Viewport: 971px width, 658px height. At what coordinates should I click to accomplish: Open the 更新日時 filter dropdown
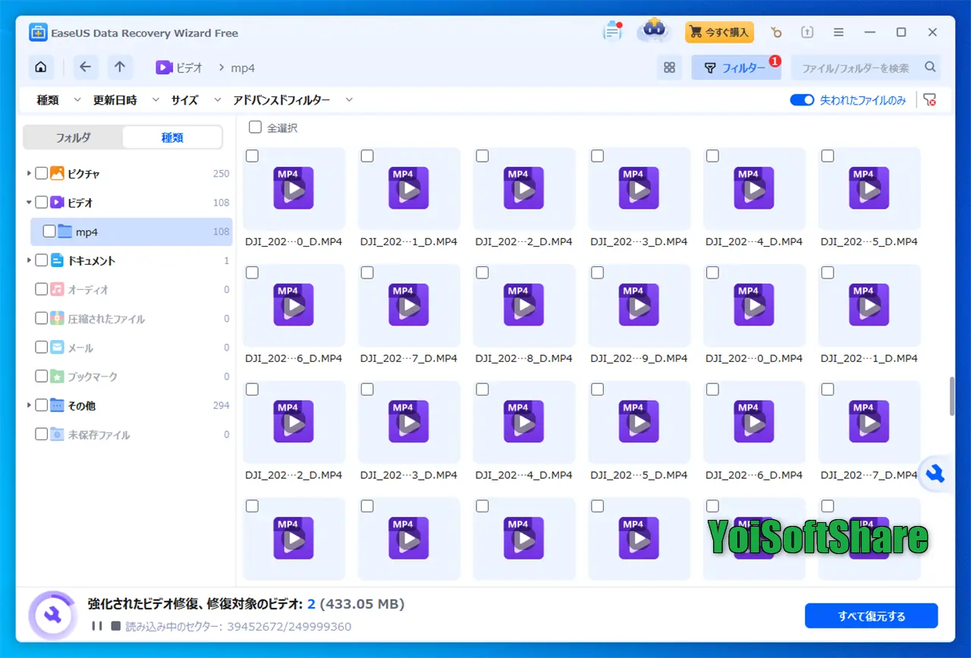coord(126,100)
